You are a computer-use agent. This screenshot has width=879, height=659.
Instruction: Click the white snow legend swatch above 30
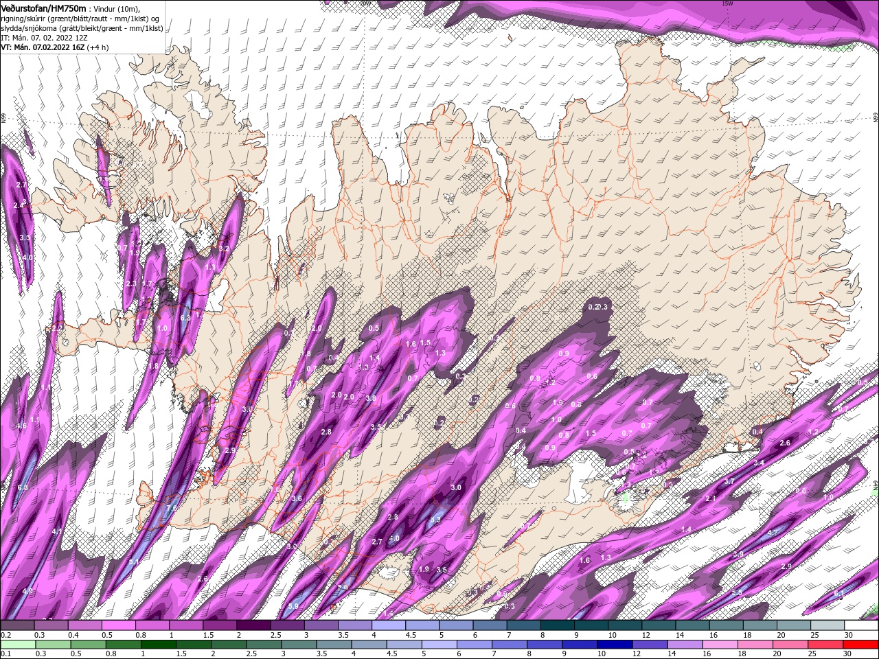pos(862,625)
